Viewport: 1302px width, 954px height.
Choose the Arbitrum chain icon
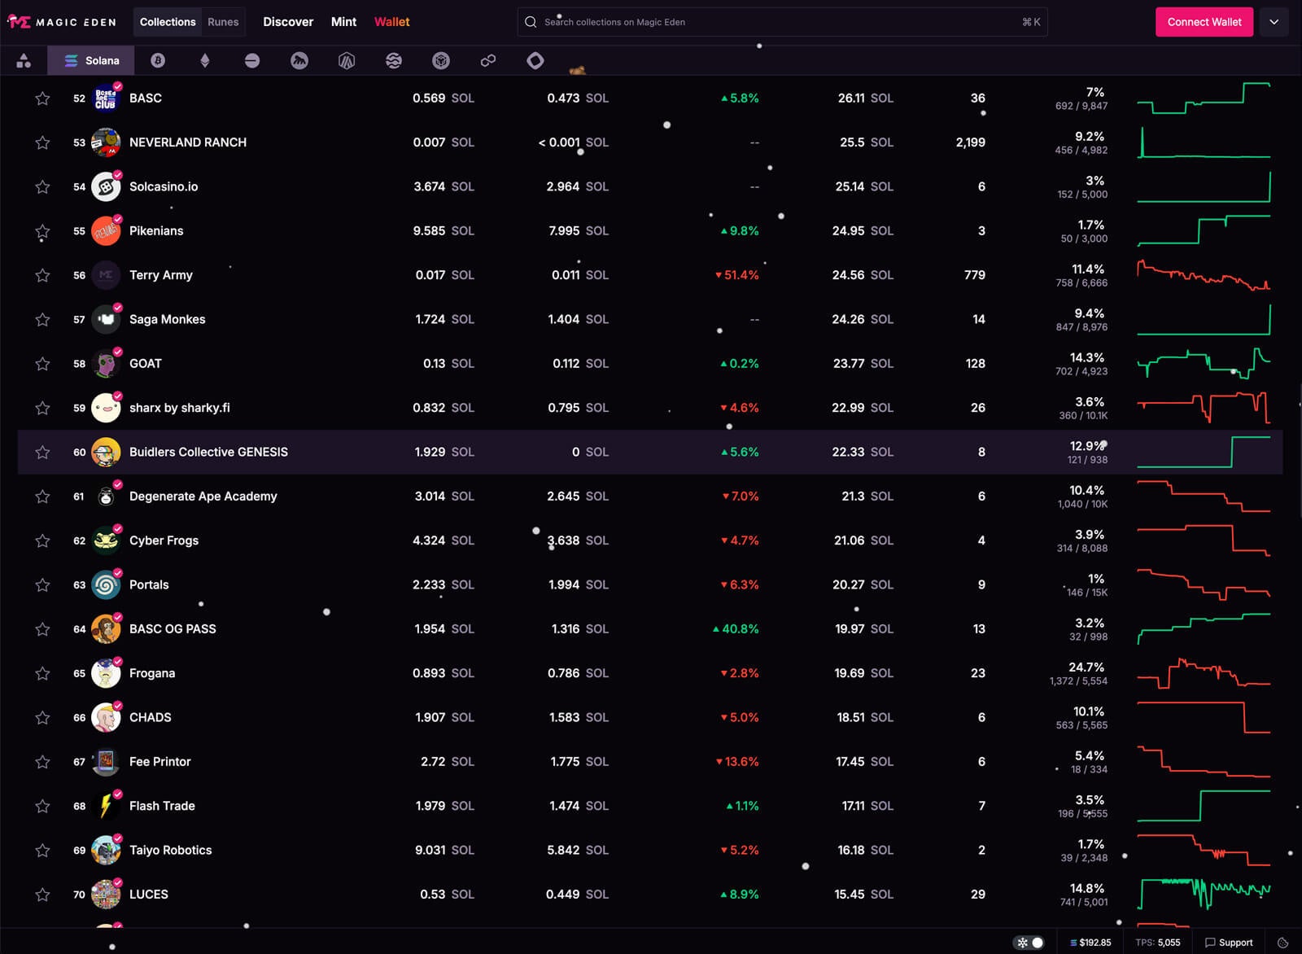click(347, 60)
